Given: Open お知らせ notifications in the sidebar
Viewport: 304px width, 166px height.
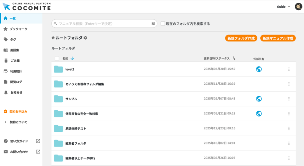Looking at the screenshot, I should click(21, 92).
